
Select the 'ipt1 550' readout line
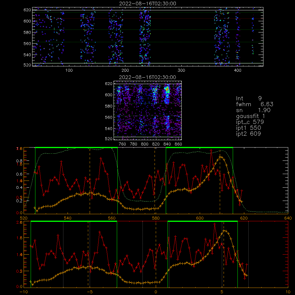pyautogui.click(x=248, y=128)
